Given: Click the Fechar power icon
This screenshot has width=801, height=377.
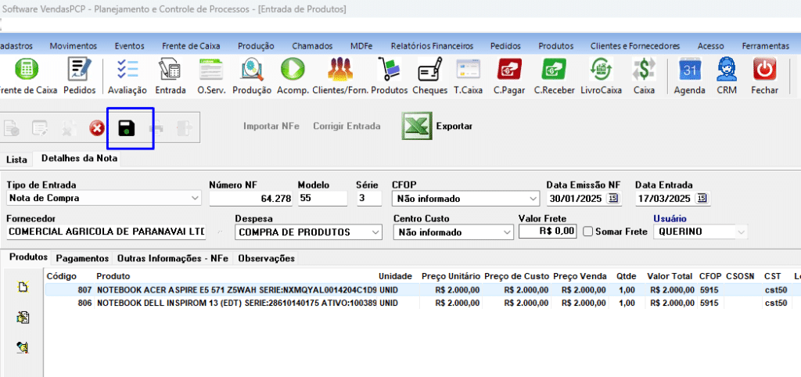Looking at the screenshot, I should [764, 76].
